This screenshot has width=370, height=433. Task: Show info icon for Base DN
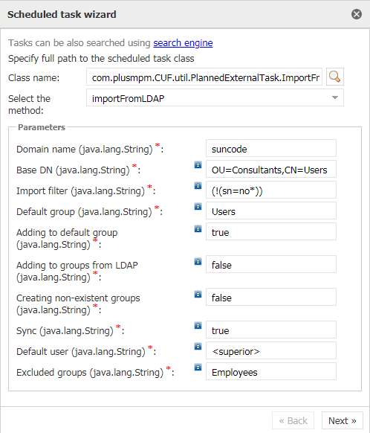click(198, 165)
